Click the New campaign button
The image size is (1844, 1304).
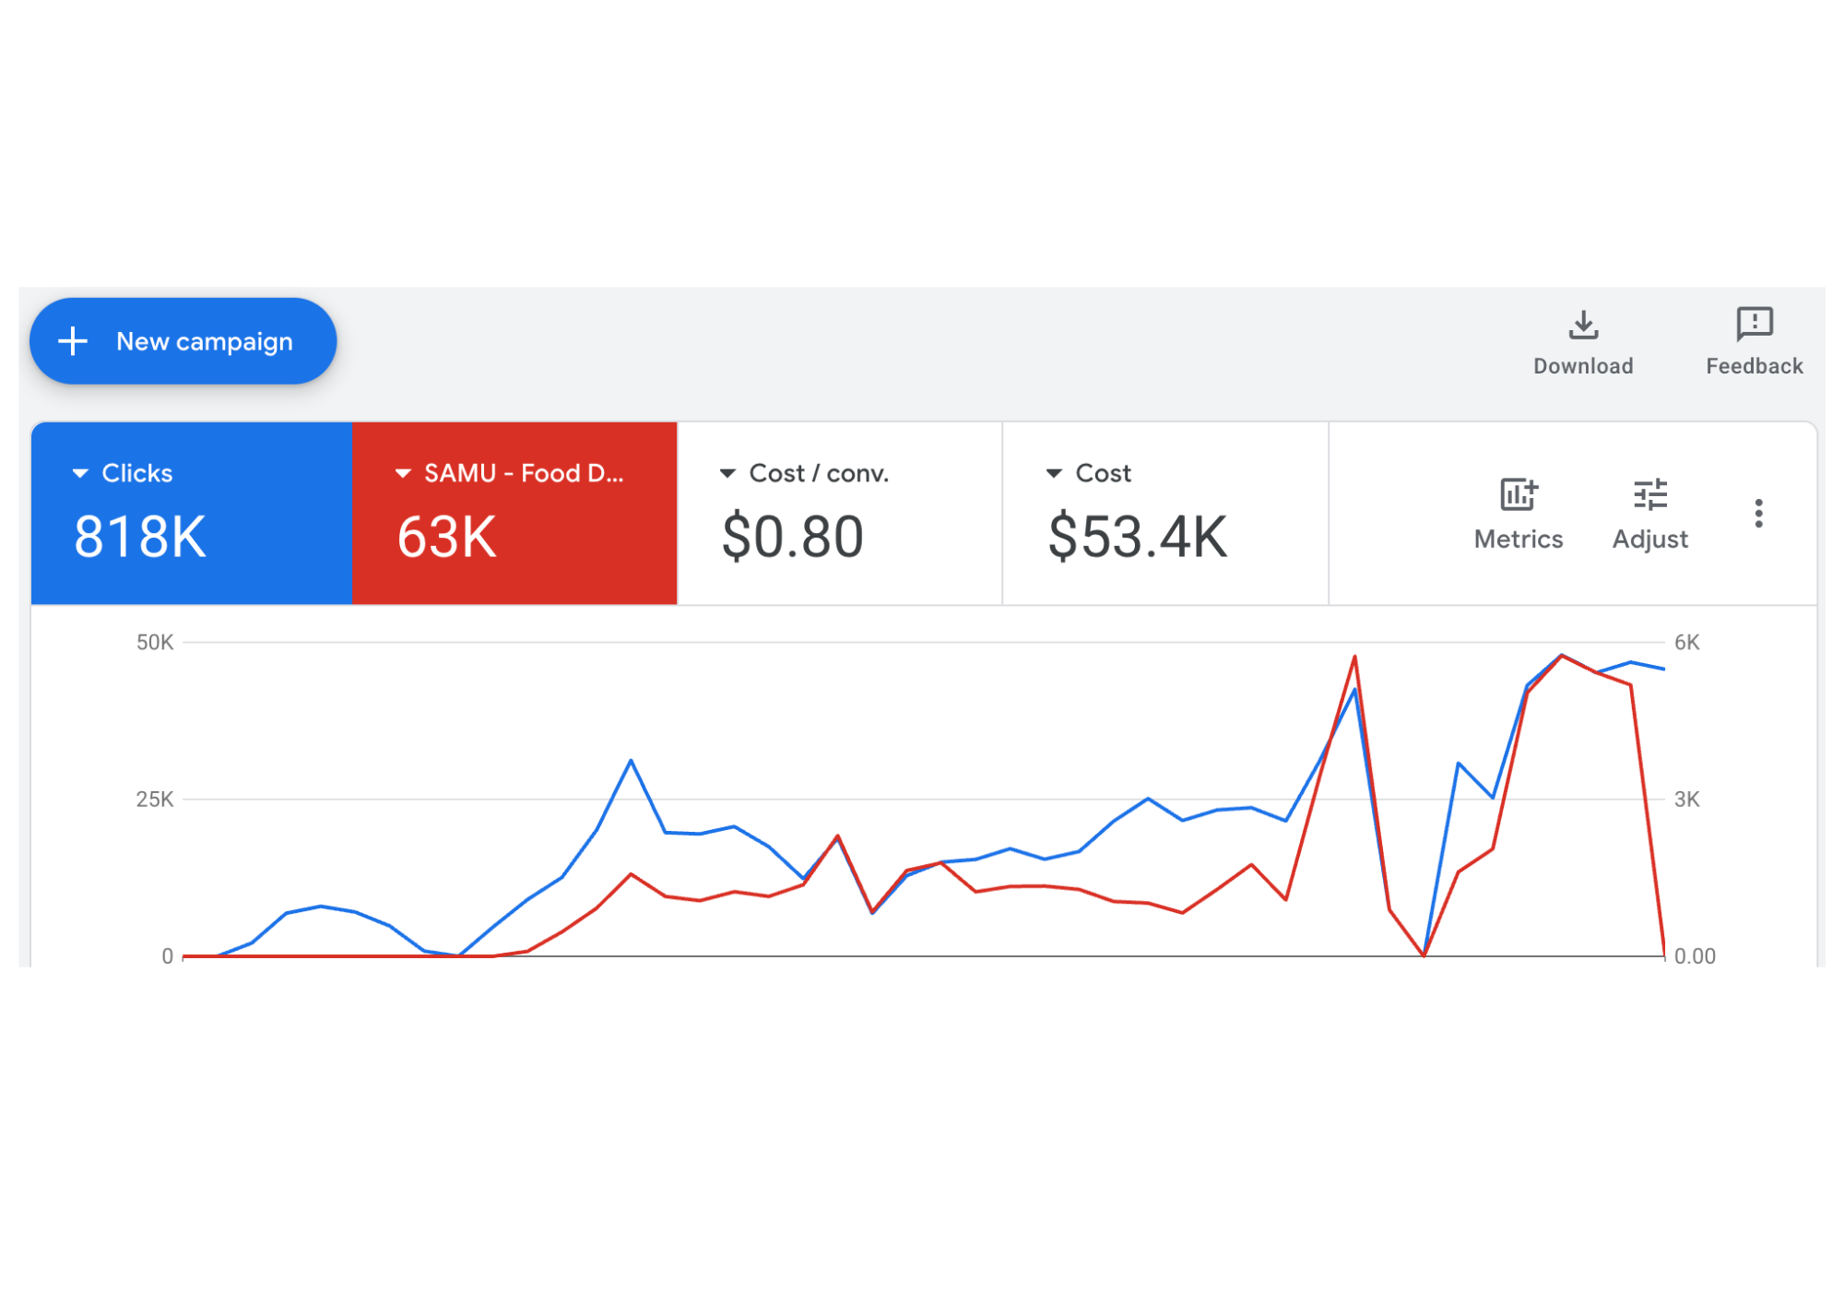click(183, 341)
